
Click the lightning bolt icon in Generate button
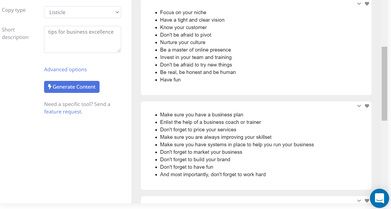50,87
